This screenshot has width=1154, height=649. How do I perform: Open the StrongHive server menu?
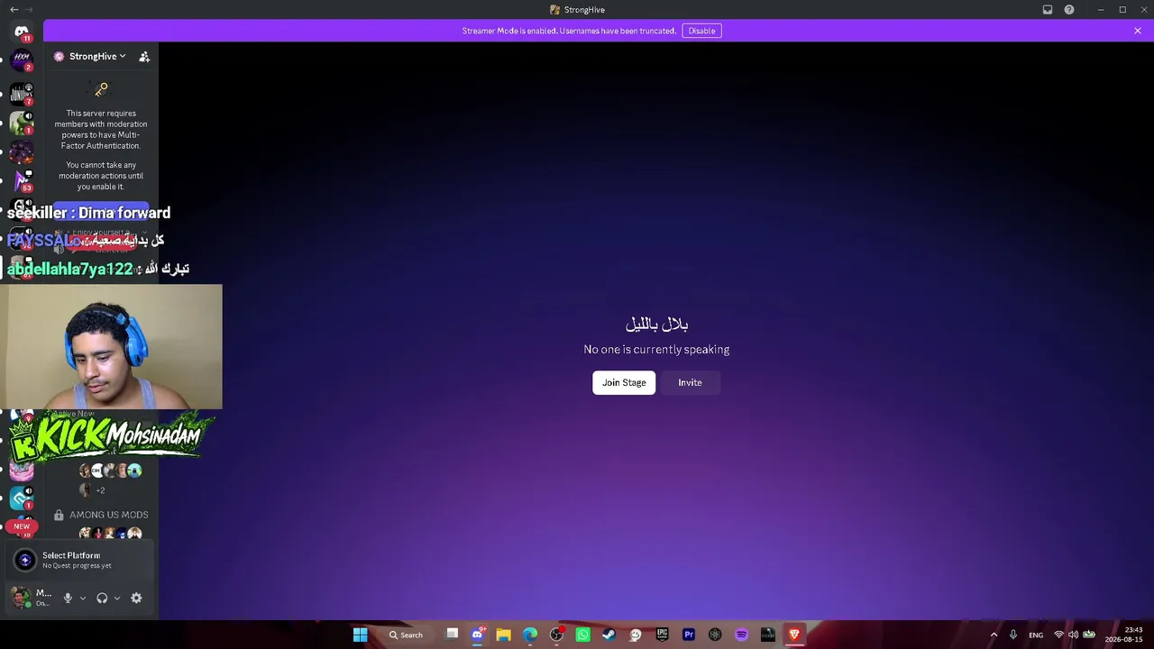[90, 56]
